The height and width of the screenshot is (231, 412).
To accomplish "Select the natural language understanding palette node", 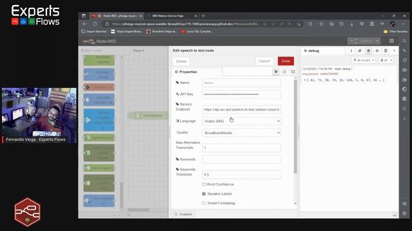I will point(99,120).
